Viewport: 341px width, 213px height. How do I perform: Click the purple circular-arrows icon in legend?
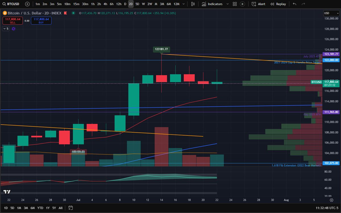tap(13, 29)
